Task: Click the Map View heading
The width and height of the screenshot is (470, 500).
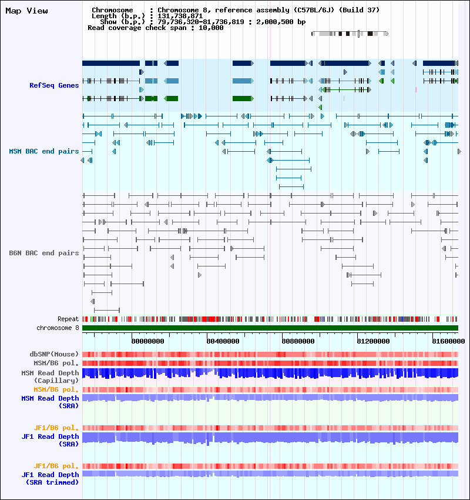Action: point(27,11)
